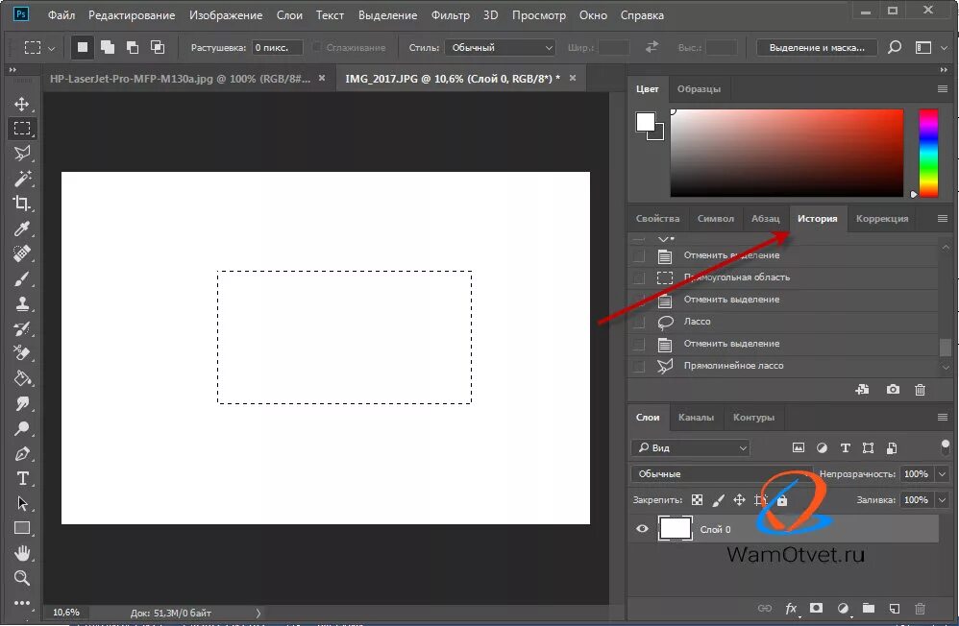Image resolution: width=959 pixels, height=626 pixels.
Task: Select the Crop tool
Action: (22, 204)
